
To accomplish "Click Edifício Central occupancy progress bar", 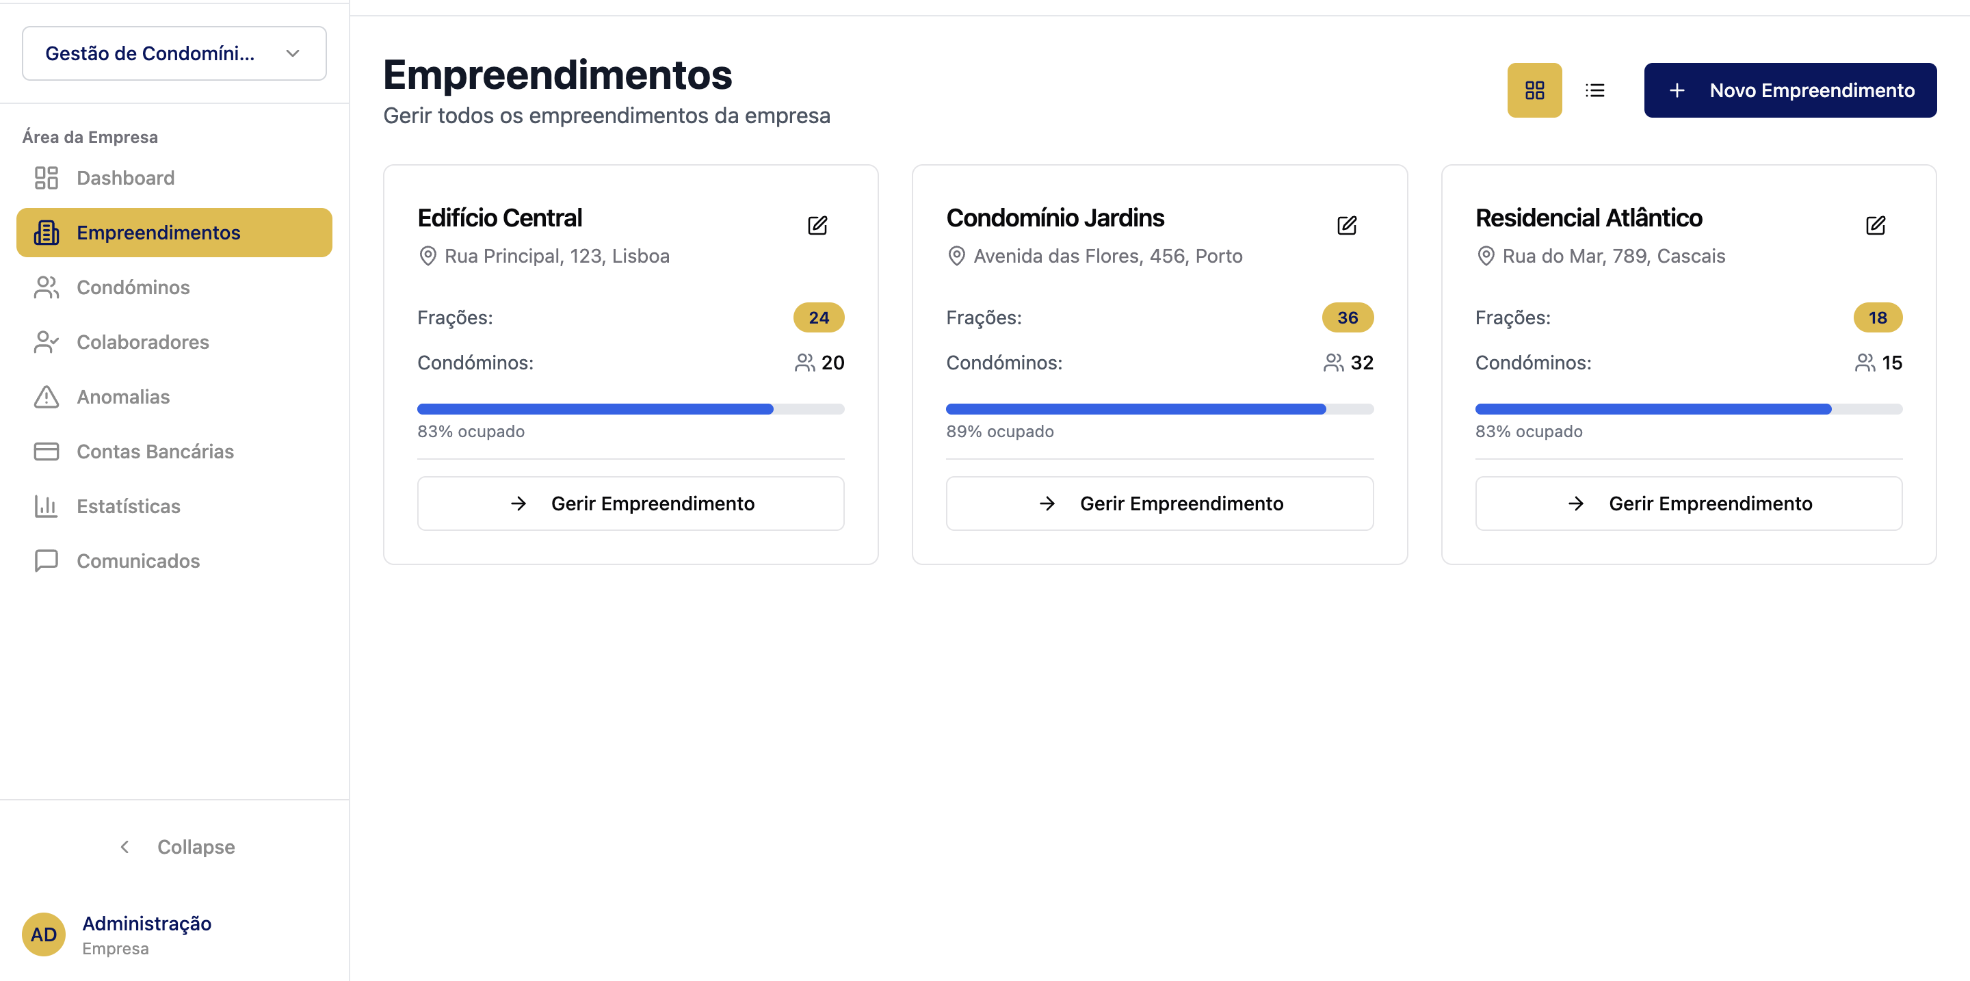I will click(630, 409).
